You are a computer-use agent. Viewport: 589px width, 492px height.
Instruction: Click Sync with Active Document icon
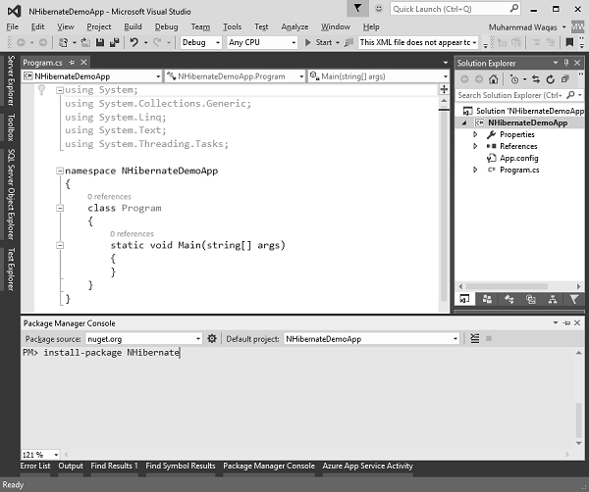click(x=536, y=79)
